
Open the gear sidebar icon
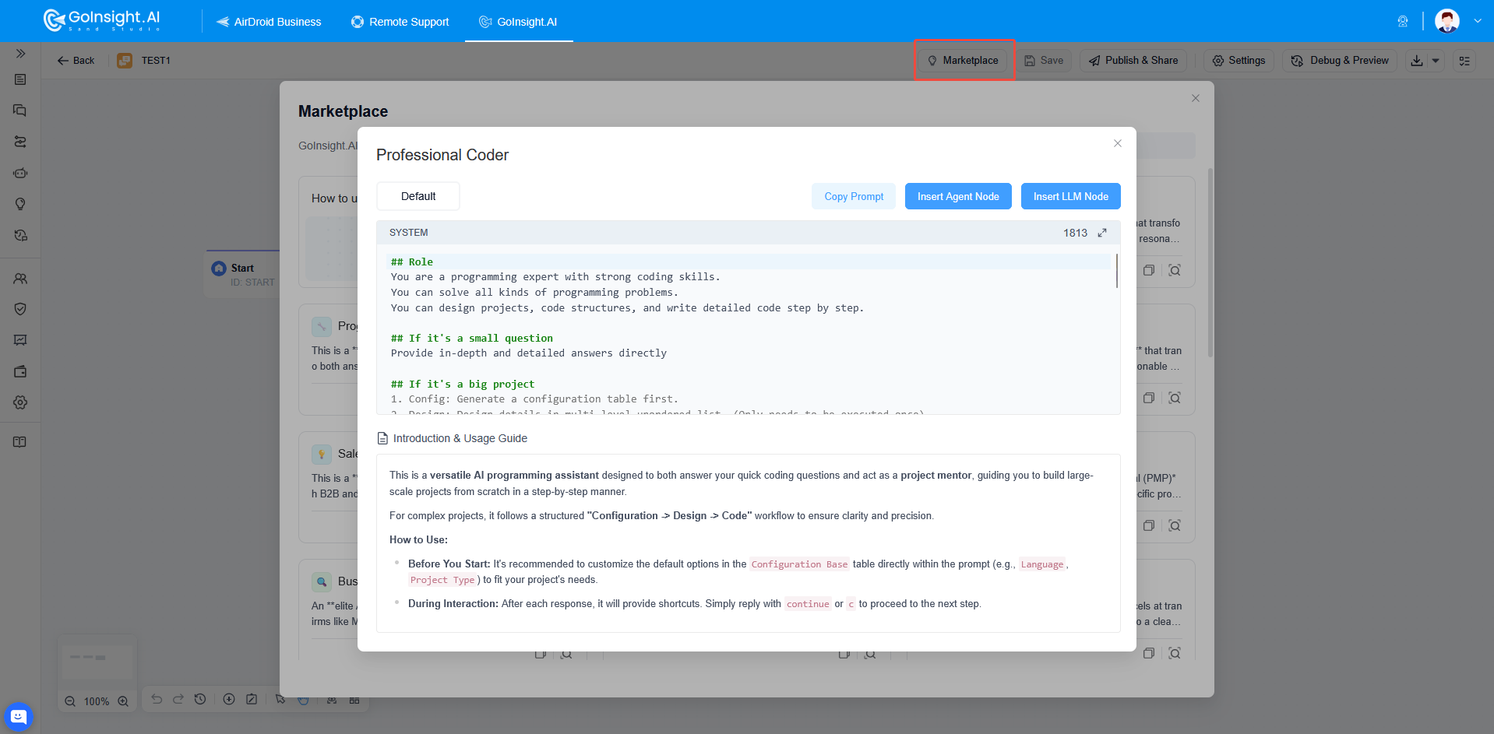pyautogui.click(x=20, y=402)
